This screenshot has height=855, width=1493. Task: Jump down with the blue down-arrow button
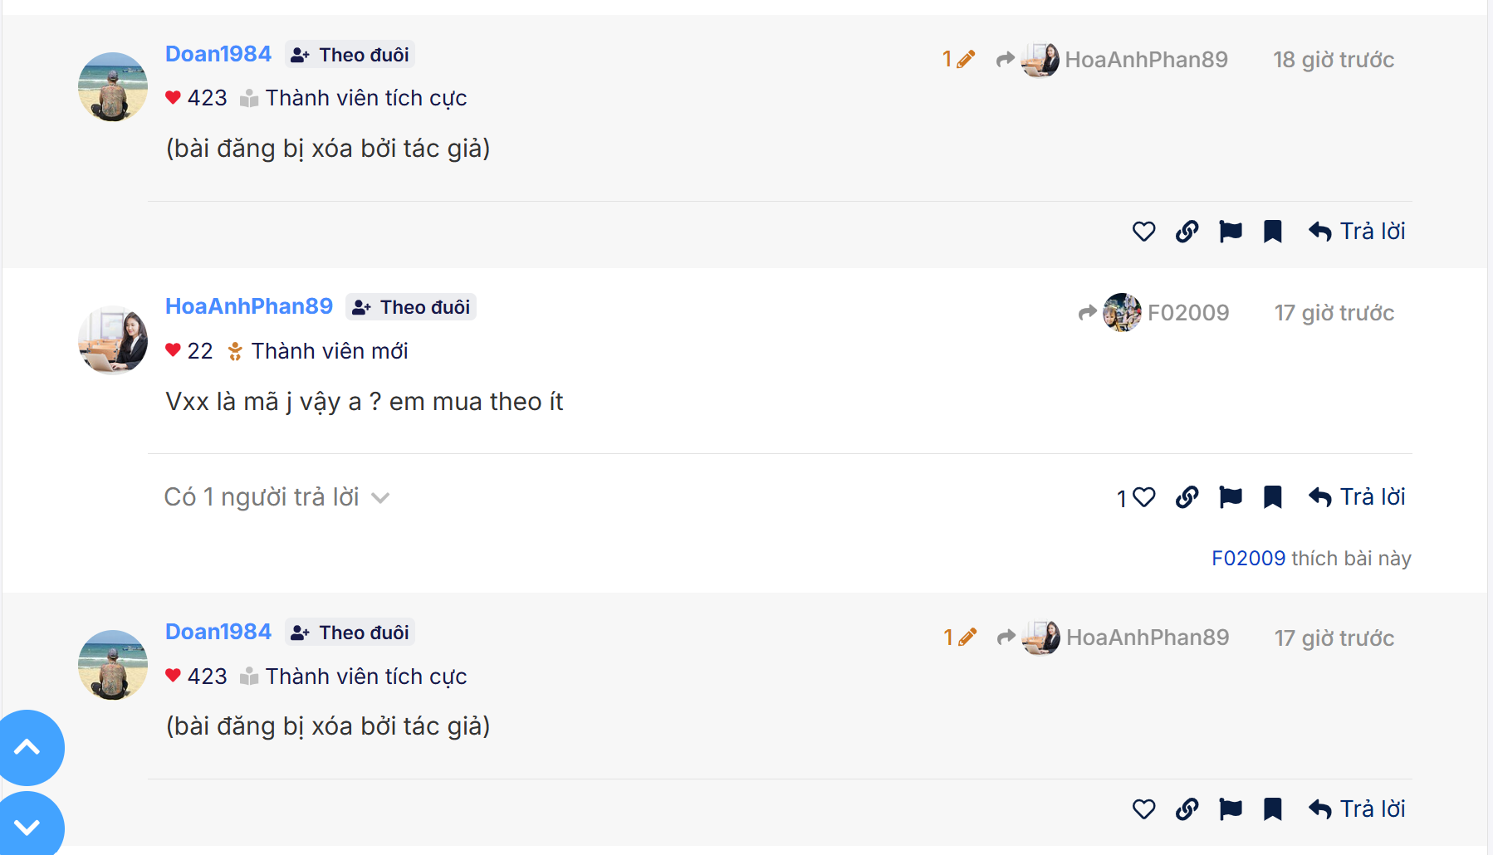pyautogui.click(x=27, y=826)
